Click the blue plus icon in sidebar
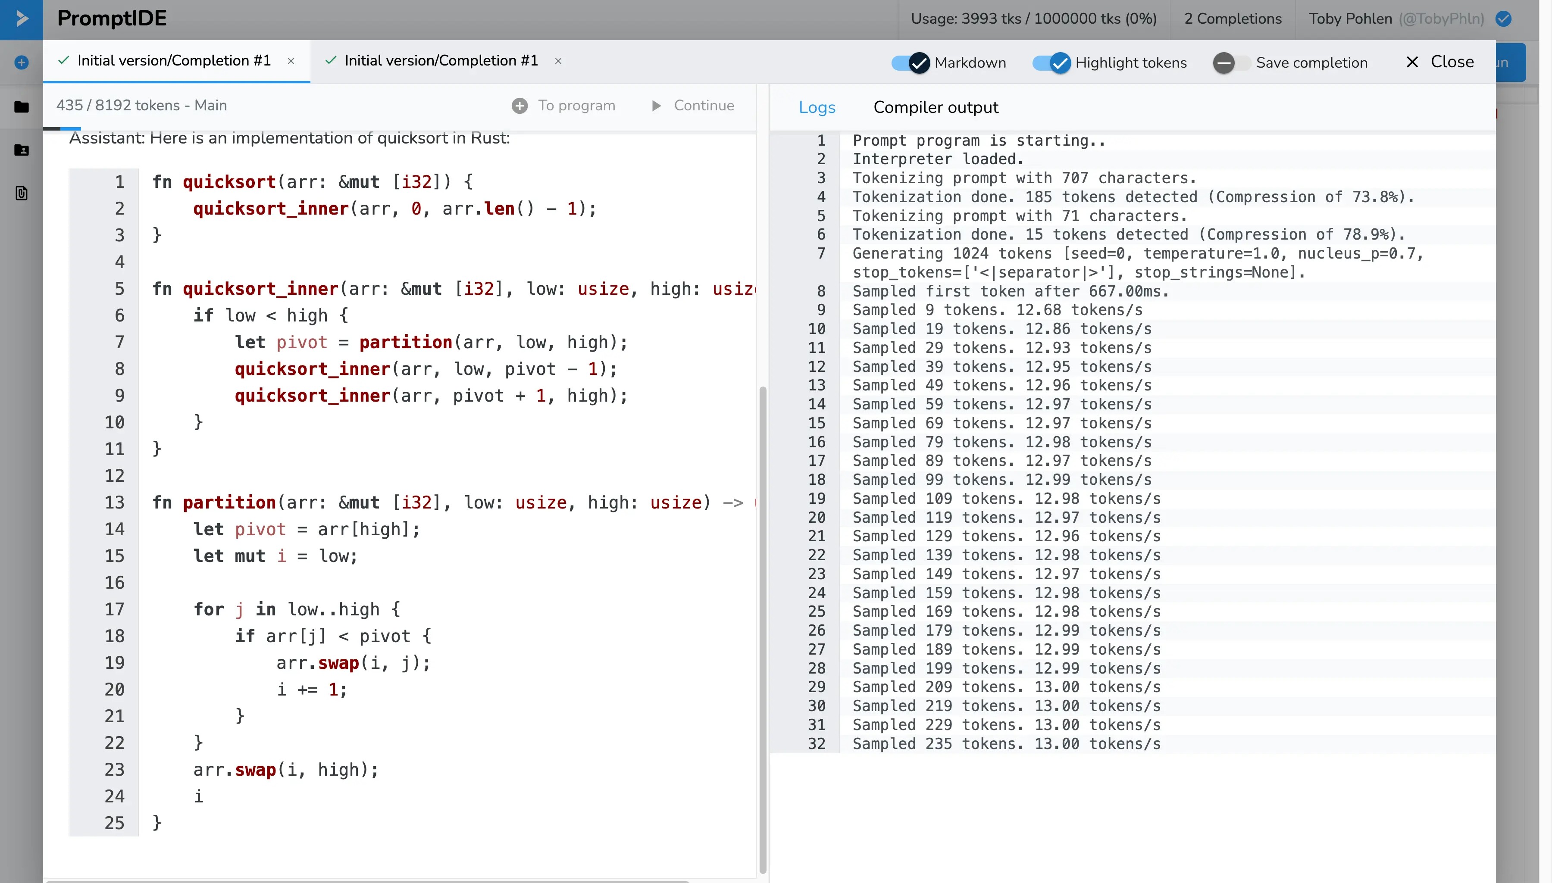 tap(21, 62)
